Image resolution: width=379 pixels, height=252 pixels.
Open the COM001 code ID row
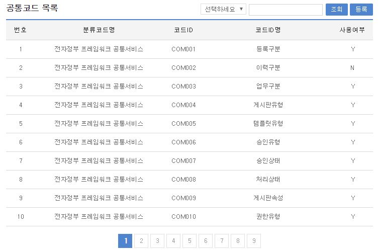183,49
